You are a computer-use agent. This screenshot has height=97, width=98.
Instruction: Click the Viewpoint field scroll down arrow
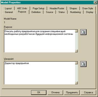tap(76, 83)
